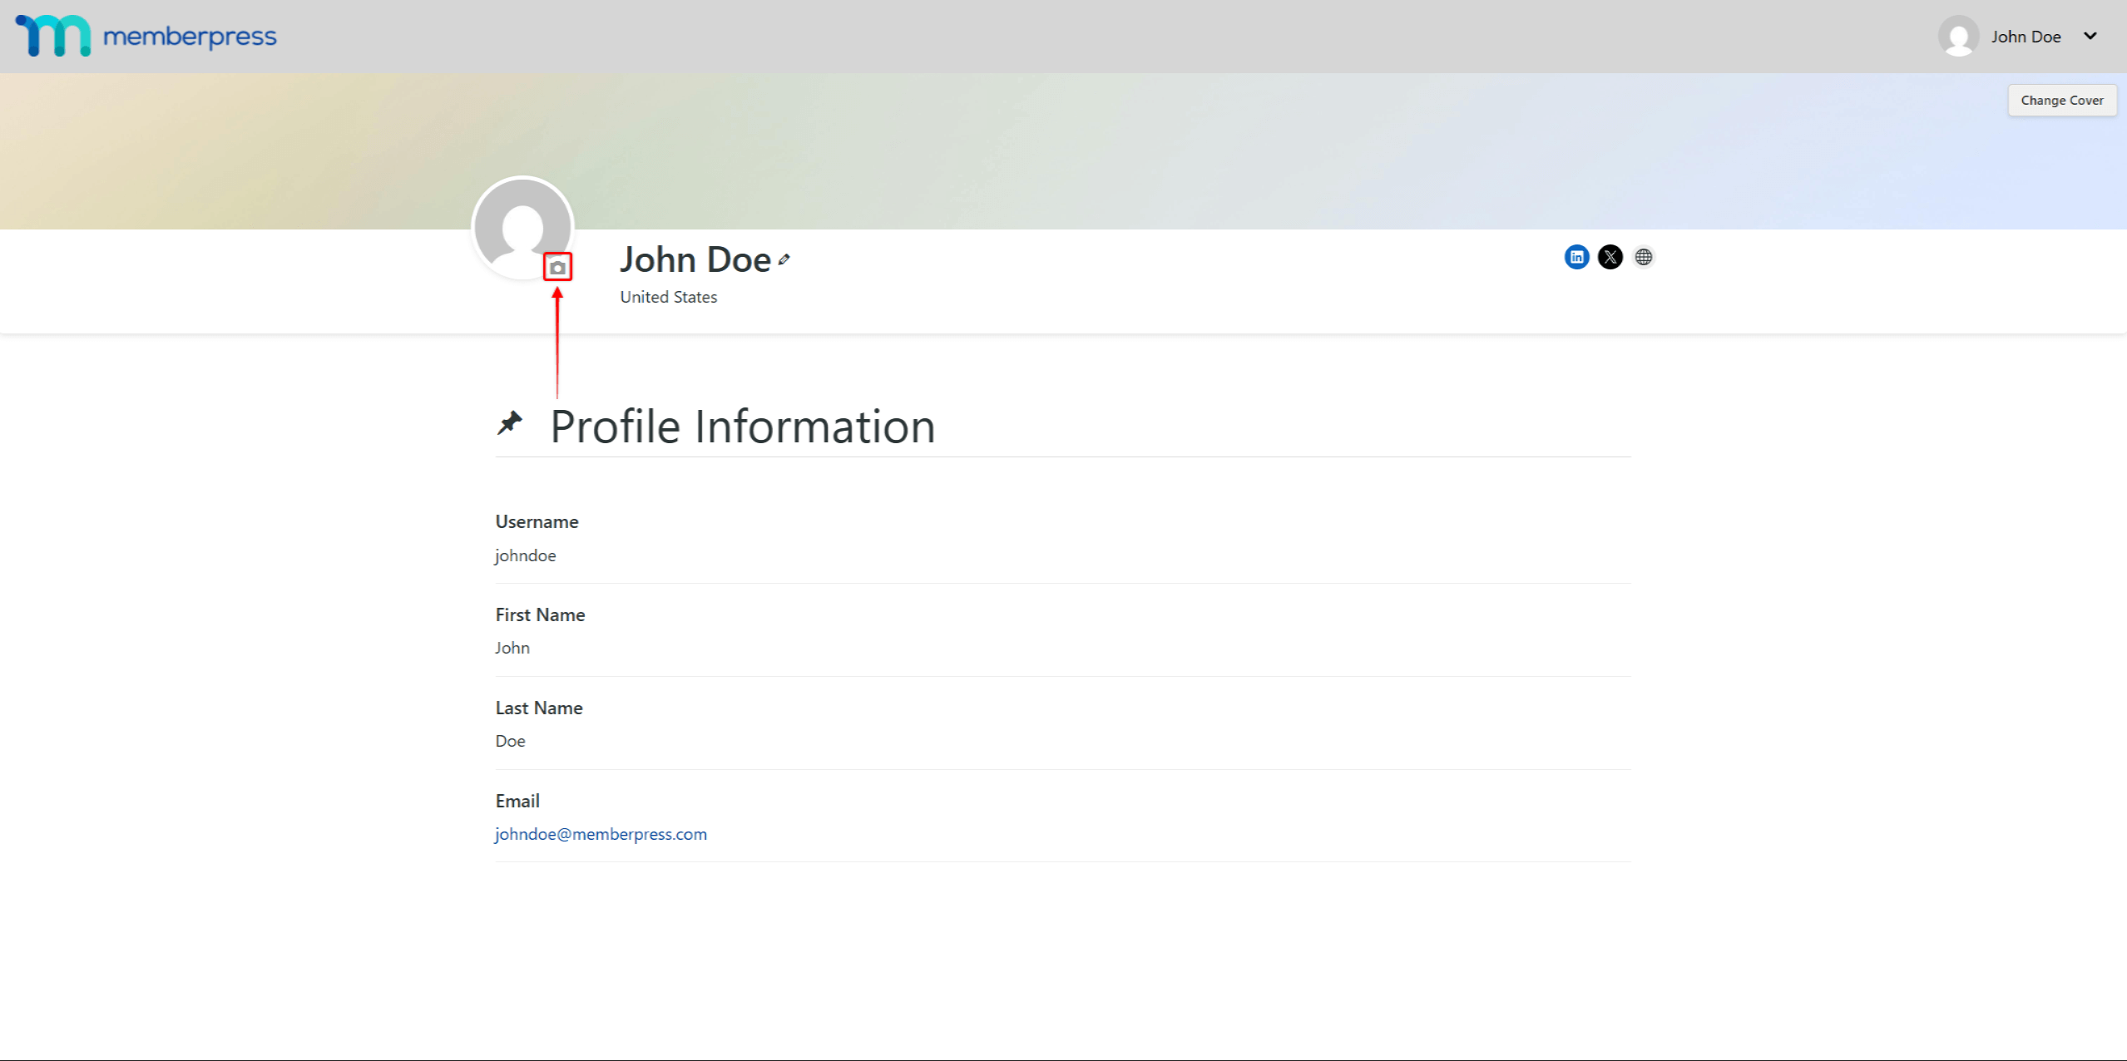Click the Last Name value Doe
The image size is (2127, 1061).
510,741
